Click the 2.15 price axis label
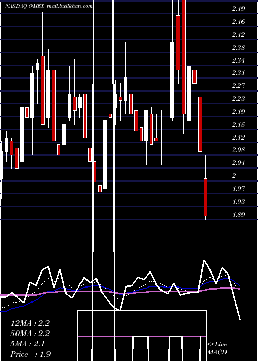 coord(238,125)
